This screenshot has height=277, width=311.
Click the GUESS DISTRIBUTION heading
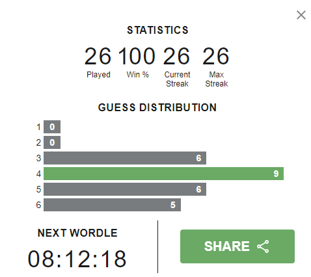point(157,107)
